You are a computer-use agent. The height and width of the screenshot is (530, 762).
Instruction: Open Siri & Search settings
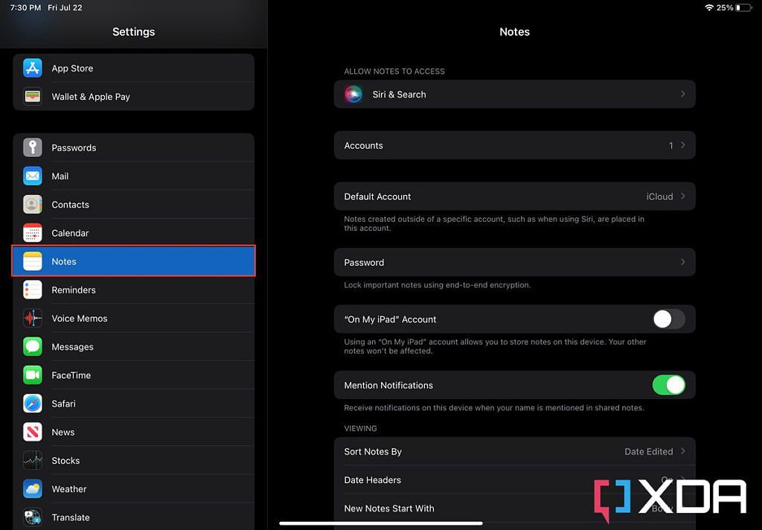pos(515,95)
